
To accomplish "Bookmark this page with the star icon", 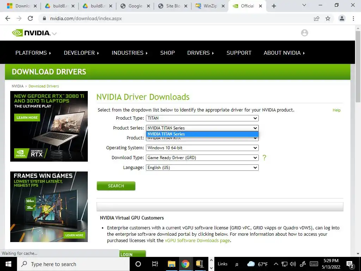I will pyautogui.click(x=328, y=18).
